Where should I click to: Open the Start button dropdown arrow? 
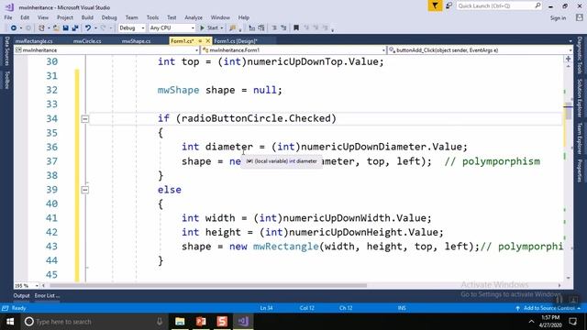(x=222, y=28)
